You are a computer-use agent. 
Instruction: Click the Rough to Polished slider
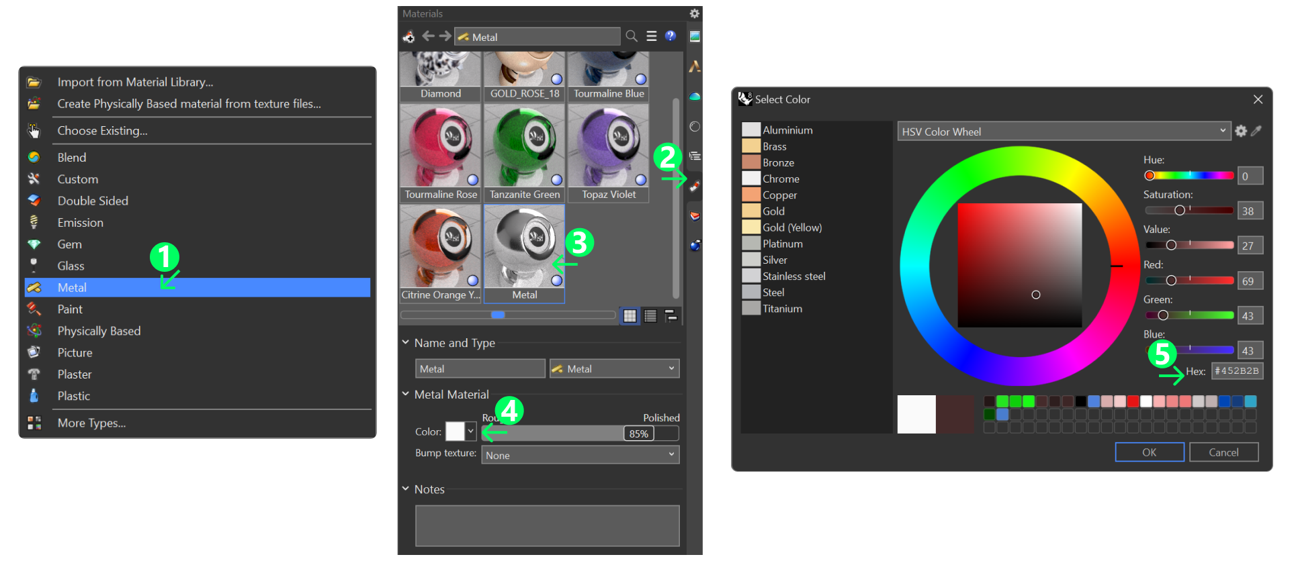click(580, 433)
